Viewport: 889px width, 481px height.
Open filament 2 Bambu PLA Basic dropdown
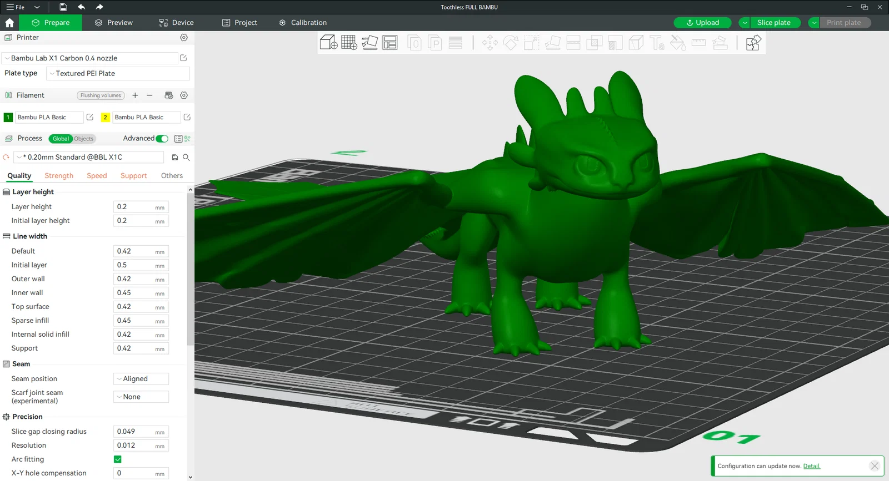pos(146,117)
